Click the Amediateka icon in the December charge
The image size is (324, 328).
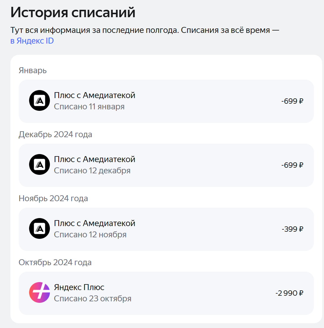click(39, 165)
